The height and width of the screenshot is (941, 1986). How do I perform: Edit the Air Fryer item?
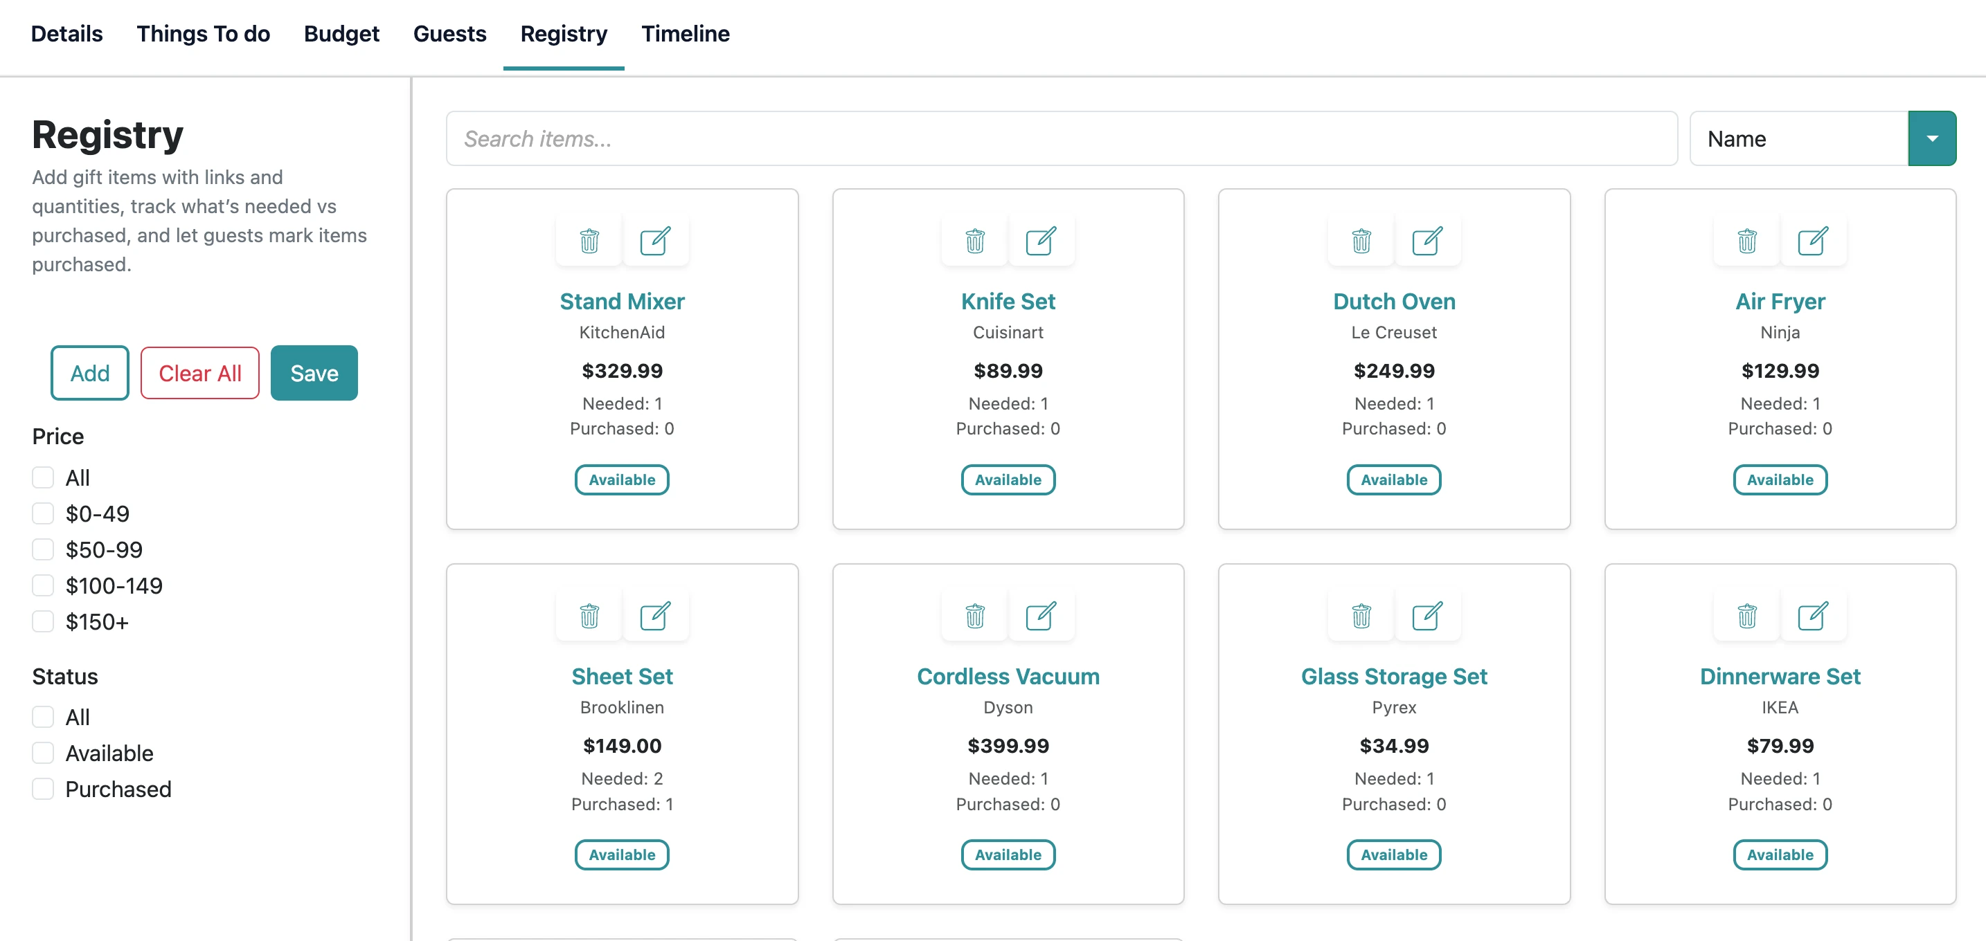coord(1814,240)
